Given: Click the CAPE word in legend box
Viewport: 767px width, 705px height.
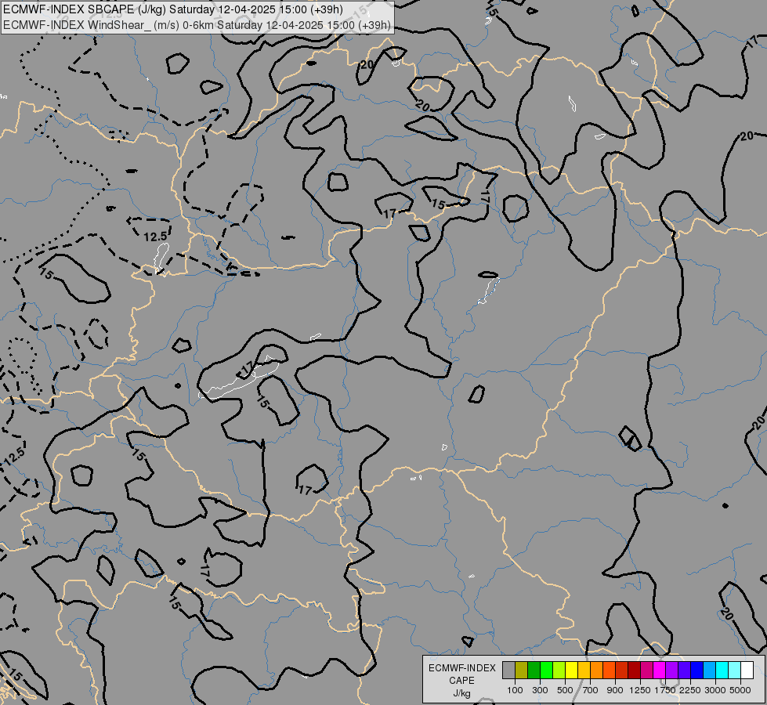Looking at the screenshot, I should (x=461, y=681).
